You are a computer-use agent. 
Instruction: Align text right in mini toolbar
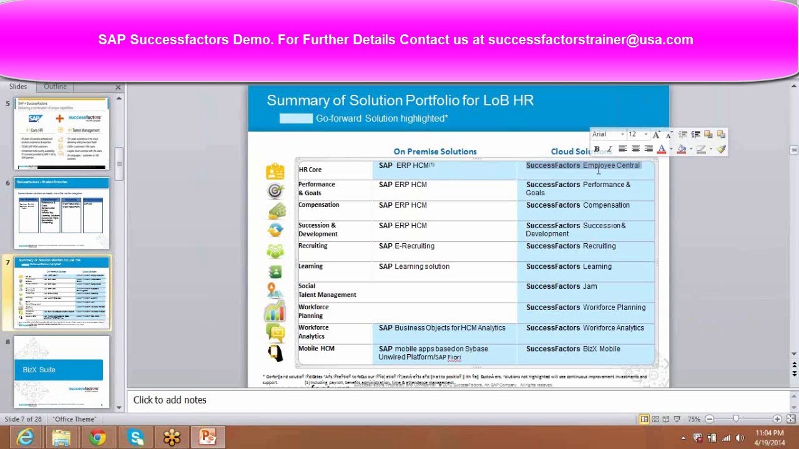649,149
